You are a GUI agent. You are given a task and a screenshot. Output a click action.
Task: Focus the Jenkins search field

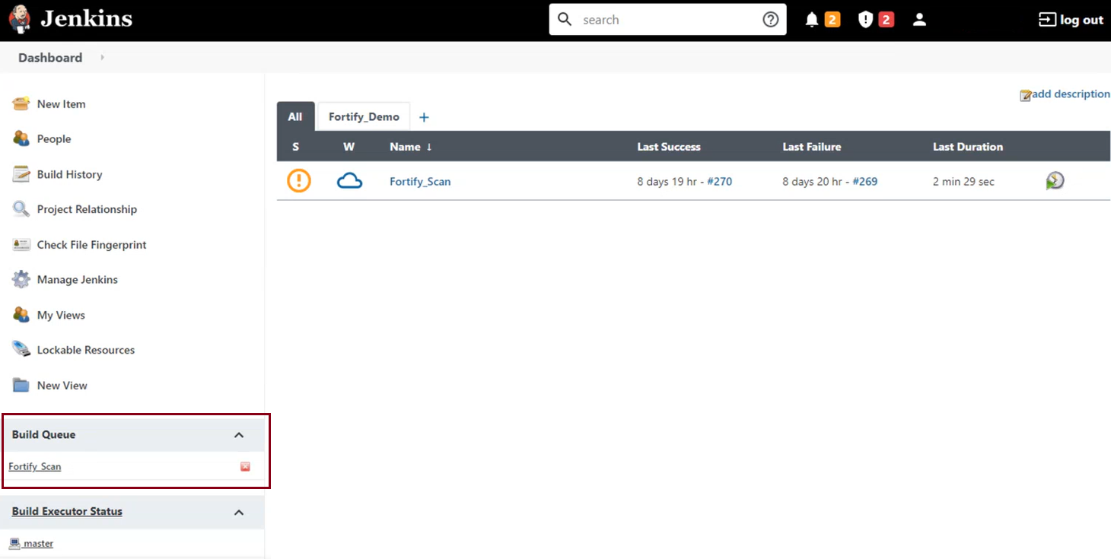coord(668,20)
